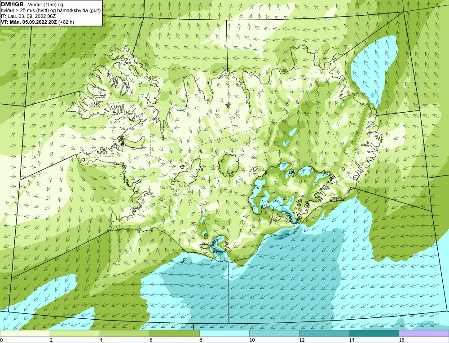Click legend scale label '12'

point(302,340)
